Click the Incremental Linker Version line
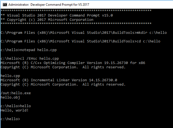The image size is (173, 128). tap(59, 80)
